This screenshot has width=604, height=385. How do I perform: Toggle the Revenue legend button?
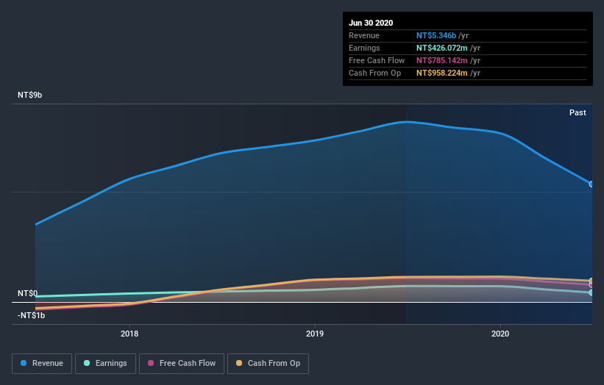[x=42, y=364]
